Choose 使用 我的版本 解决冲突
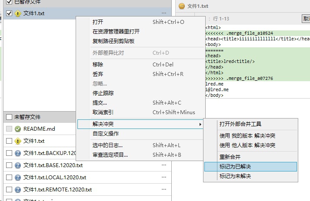This screenshot has height=201, width=310. [247, 136]
